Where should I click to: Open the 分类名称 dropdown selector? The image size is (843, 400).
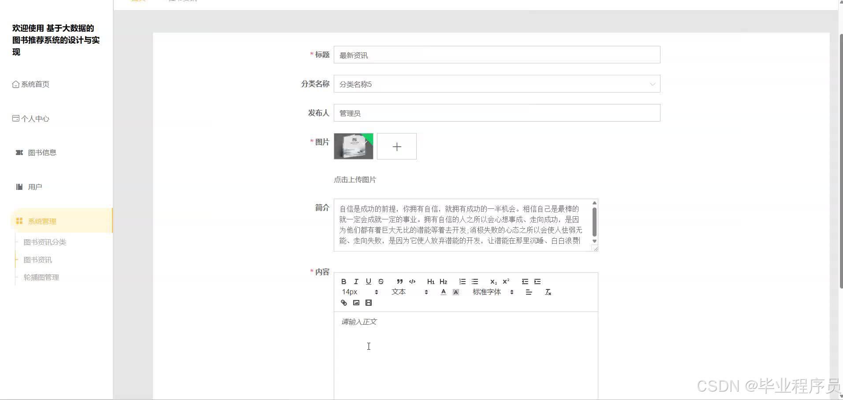point(496,84)
